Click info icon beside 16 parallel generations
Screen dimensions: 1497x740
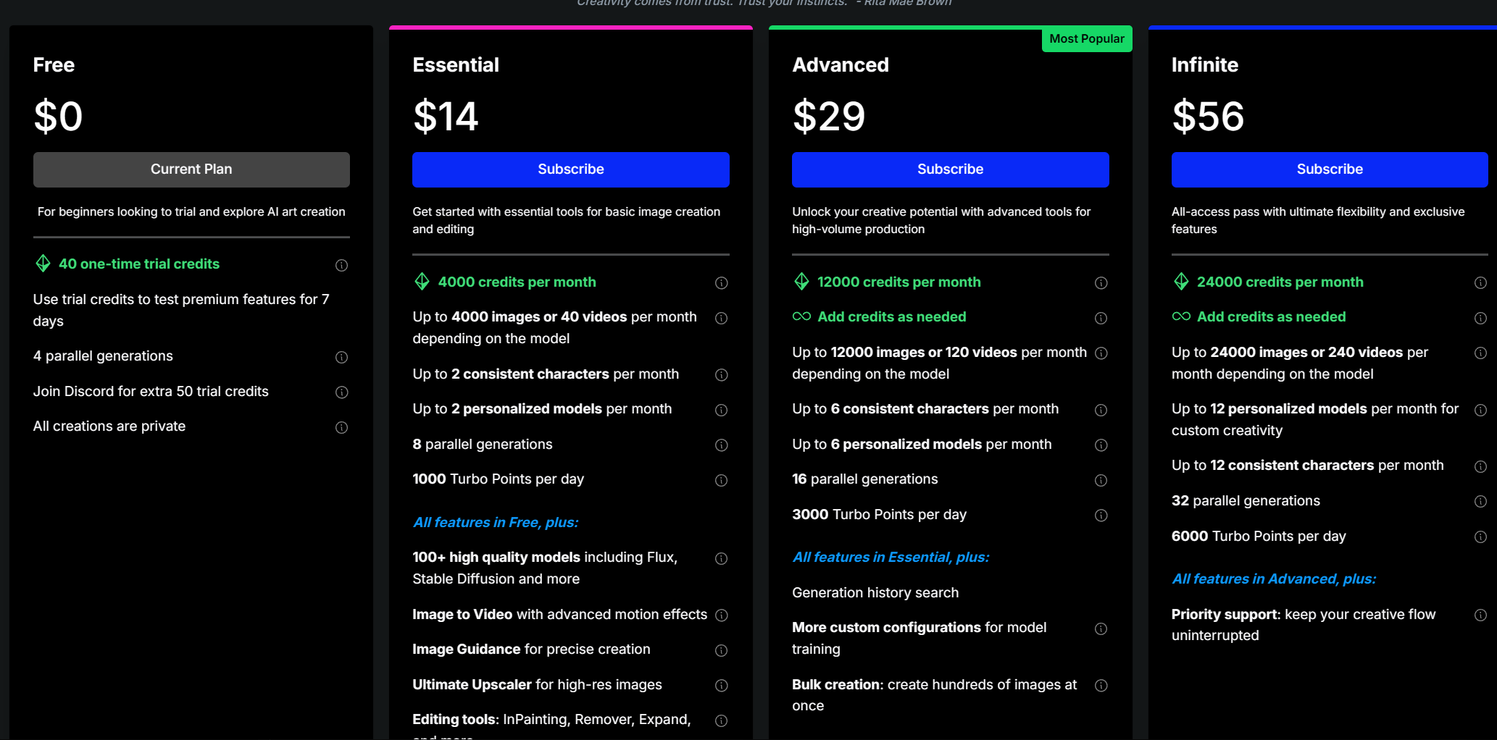(x=1101, y=480)
